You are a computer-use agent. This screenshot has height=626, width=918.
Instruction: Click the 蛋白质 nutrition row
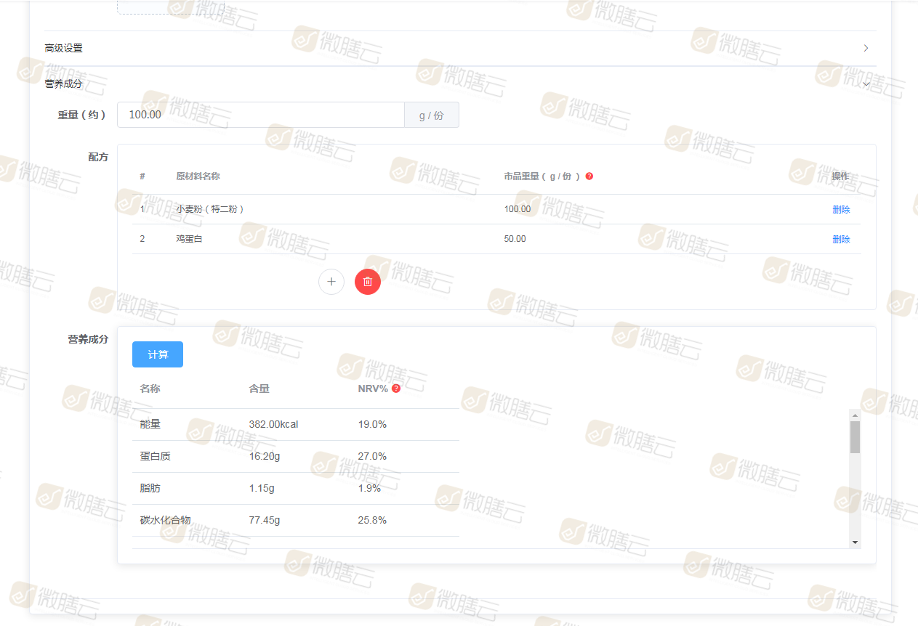pos(295,456)
